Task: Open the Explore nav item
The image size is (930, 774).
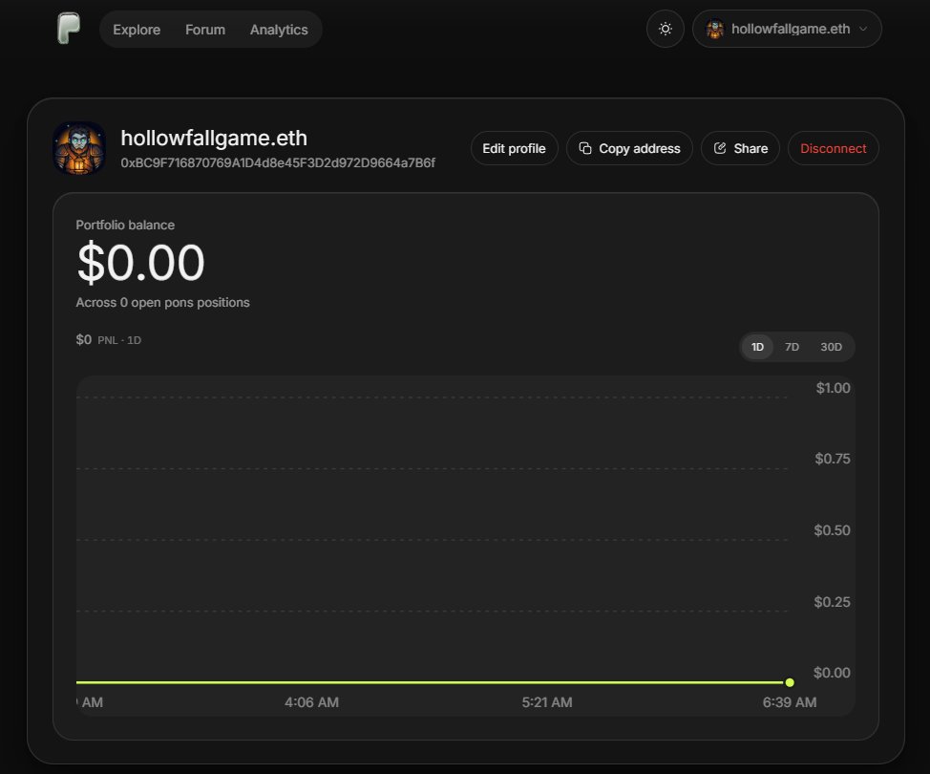Action: click(x=137, y=30)
